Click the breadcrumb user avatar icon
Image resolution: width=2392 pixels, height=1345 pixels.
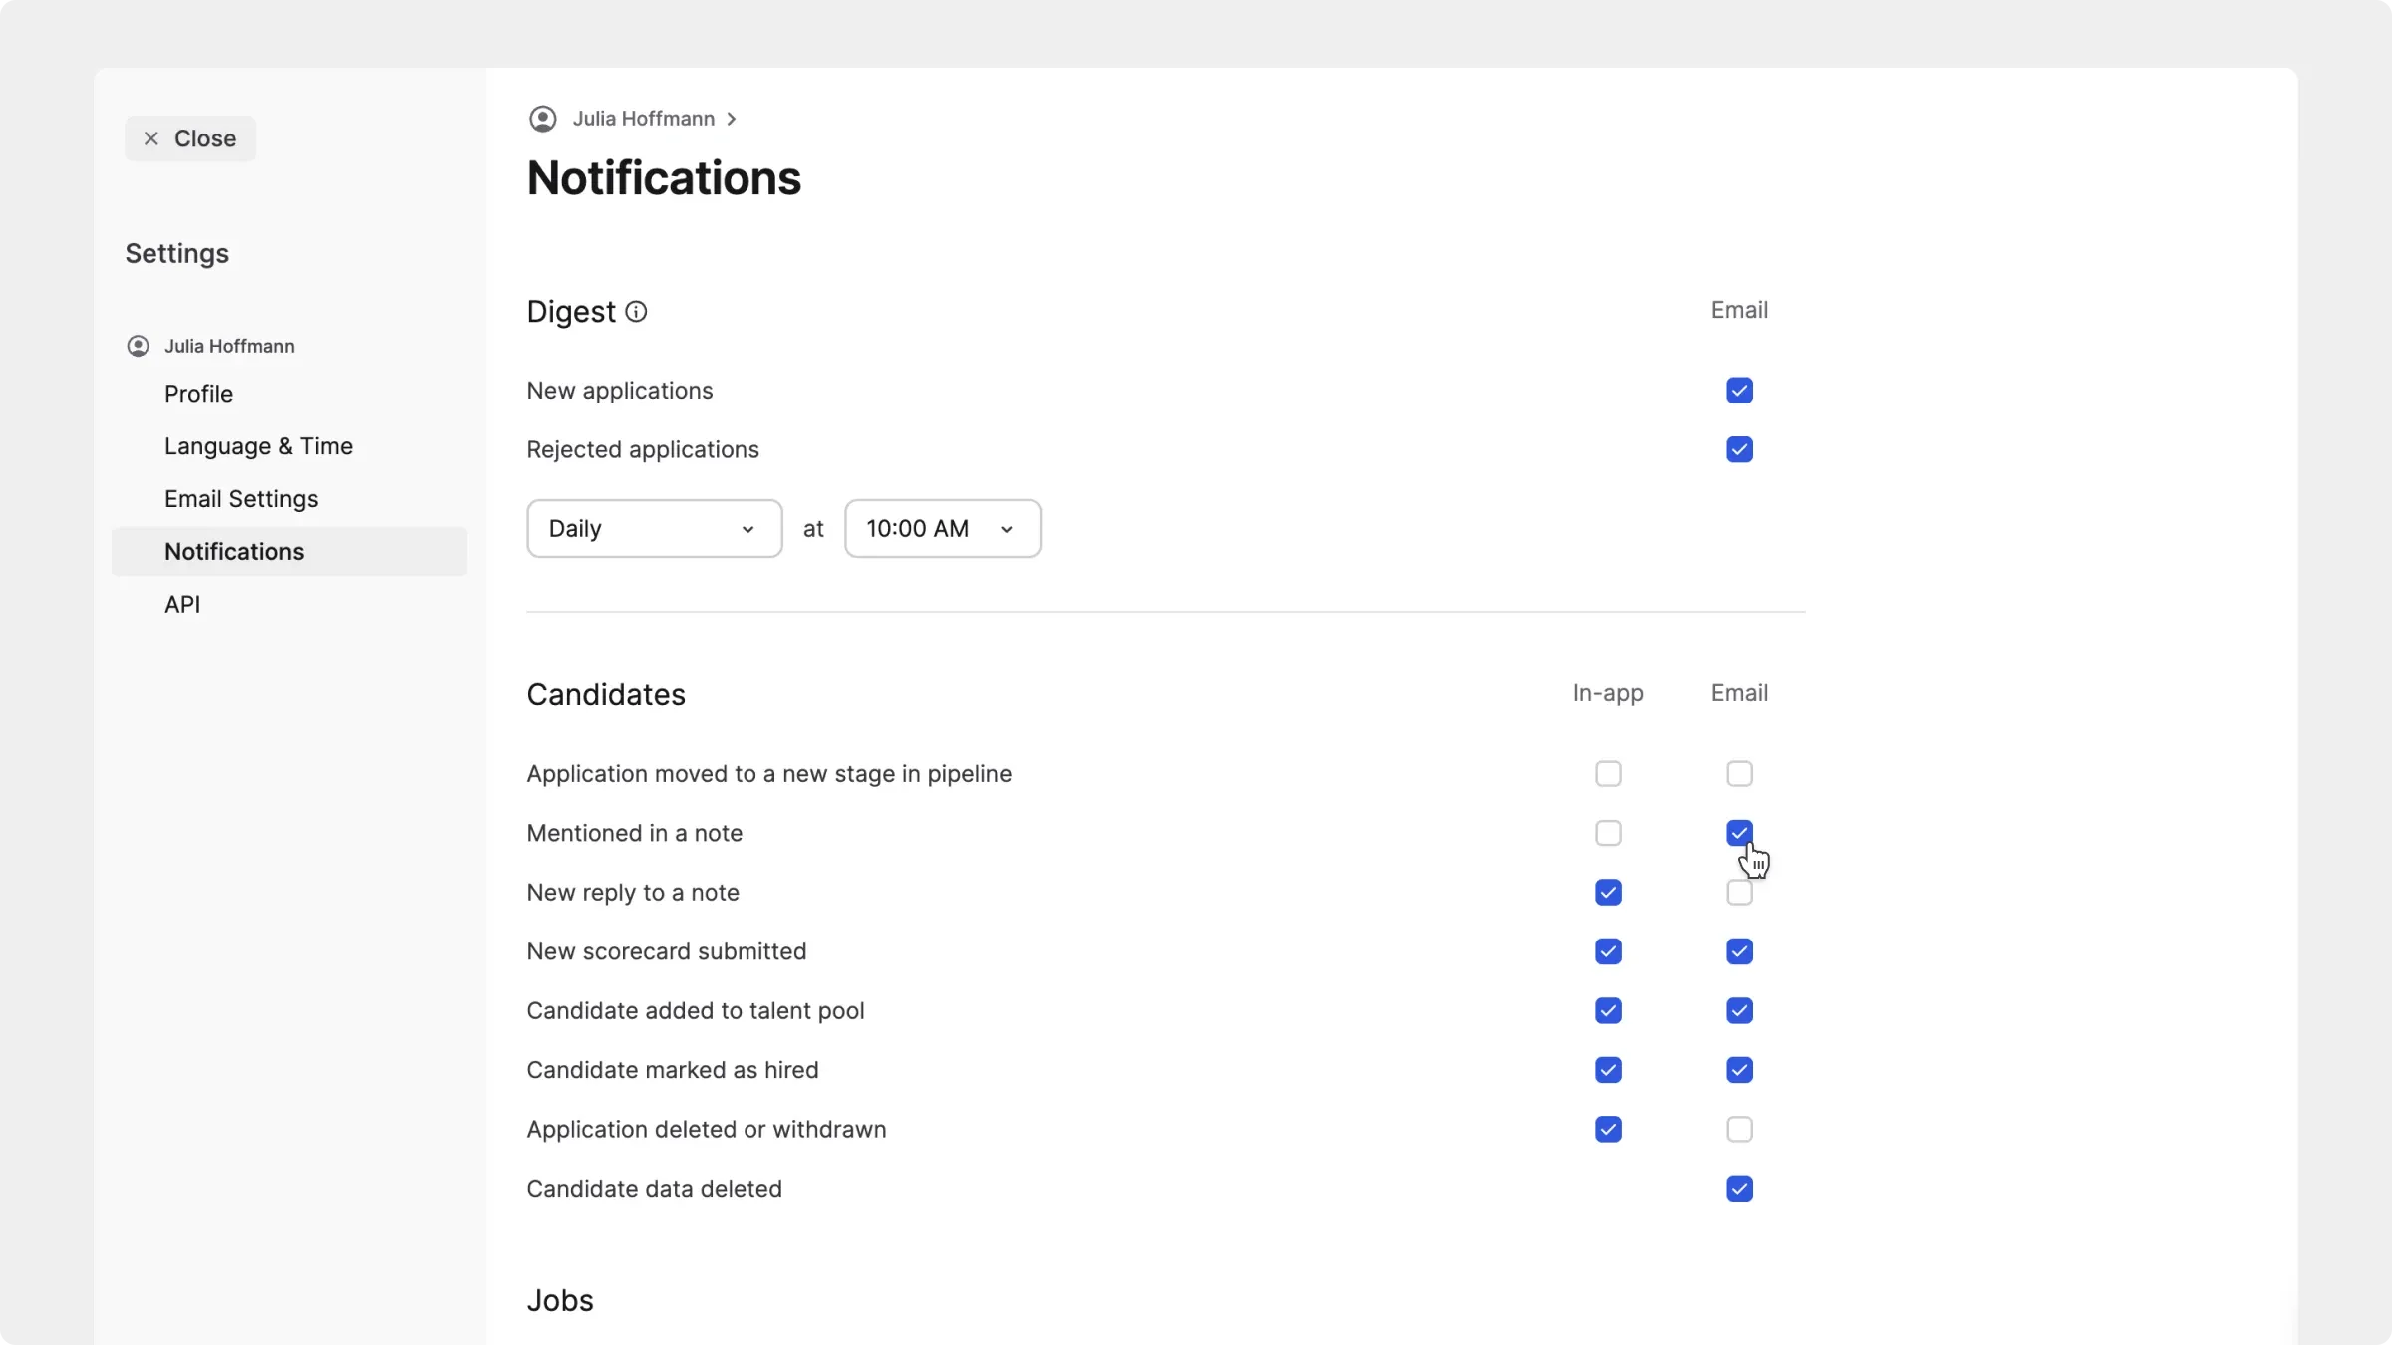click(x=543, y=119)
